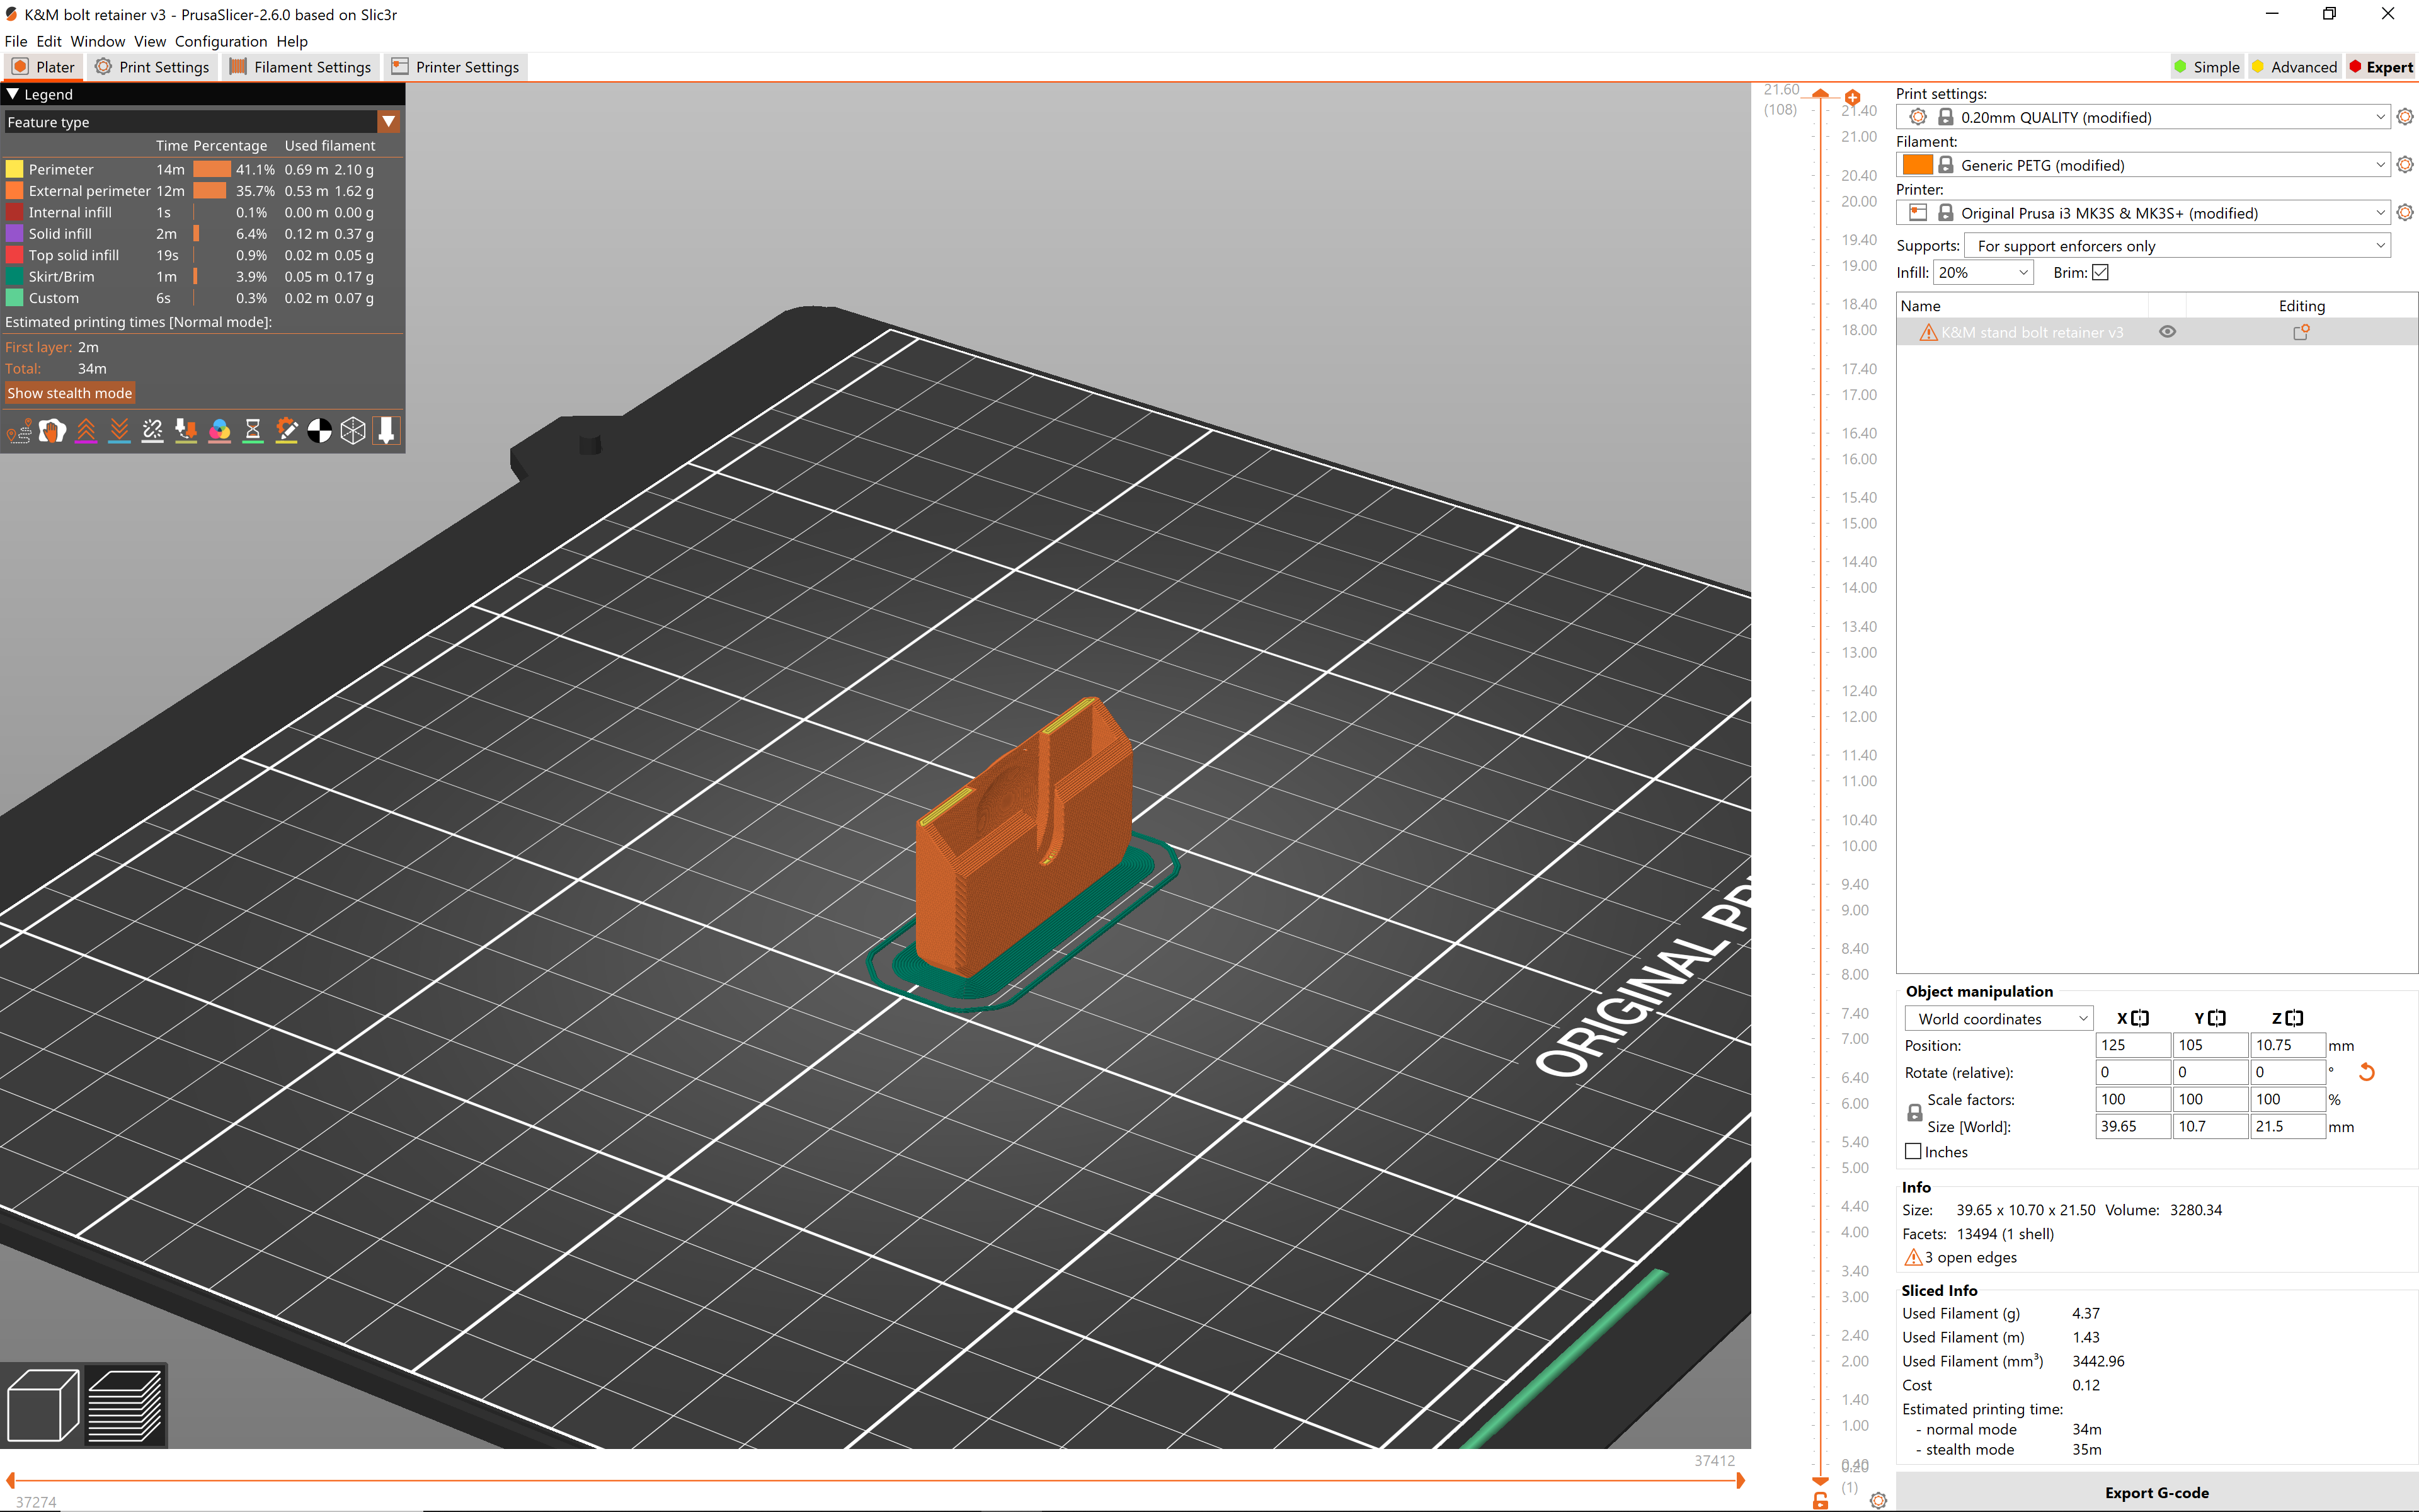Enable the Inches checkbox
Viewport: 2419px width, 1512px height.
1913,1151
